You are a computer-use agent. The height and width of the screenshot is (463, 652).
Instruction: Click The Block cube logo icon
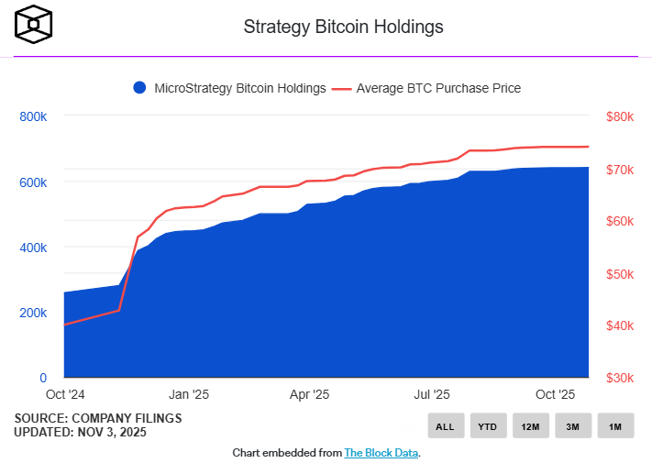pos(34,24)
